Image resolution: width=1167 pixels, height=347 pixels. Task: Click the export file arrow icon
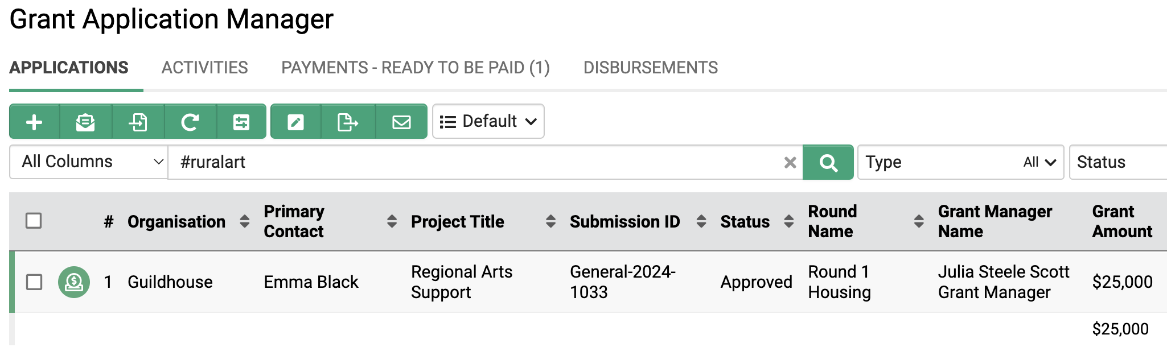(348, 122)
